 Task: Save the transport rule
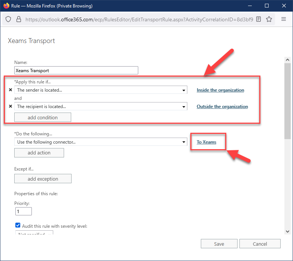click(219, 244)
